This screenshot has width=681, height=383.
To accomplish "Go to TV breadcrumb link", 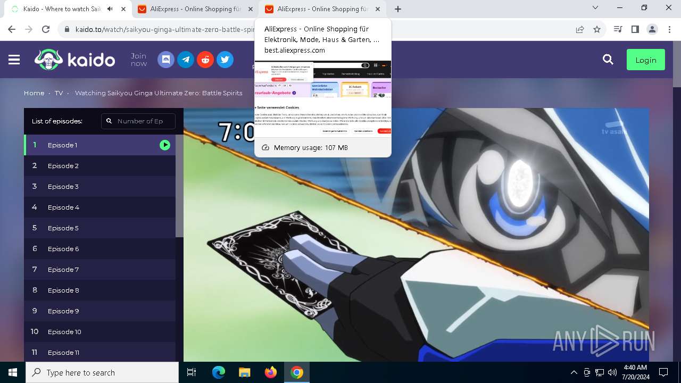I will (59, 93).
